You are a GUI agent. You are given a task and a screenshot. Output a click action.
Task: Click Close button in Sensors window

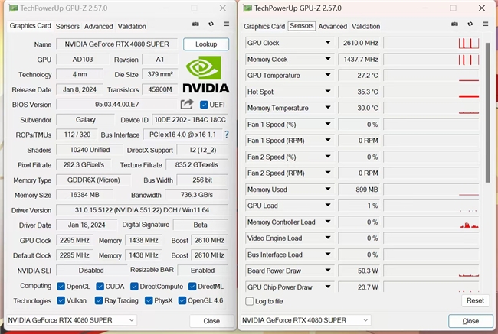click(x=470, y=321)
